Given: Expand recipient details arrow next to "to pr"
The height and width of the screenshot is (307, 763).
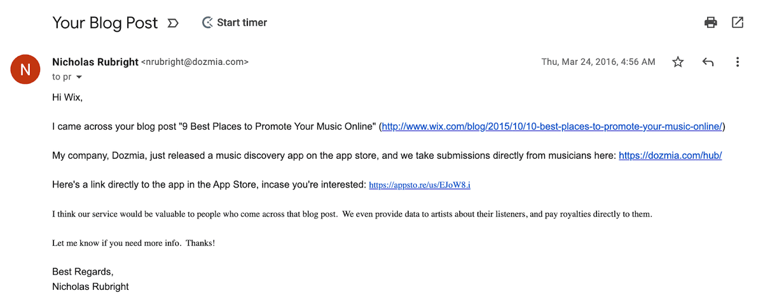Looking at the screenshot, I should [x=79, y=77].
